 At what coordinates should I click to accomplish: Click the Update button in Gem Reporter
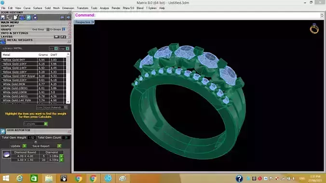tap(15, 146)
